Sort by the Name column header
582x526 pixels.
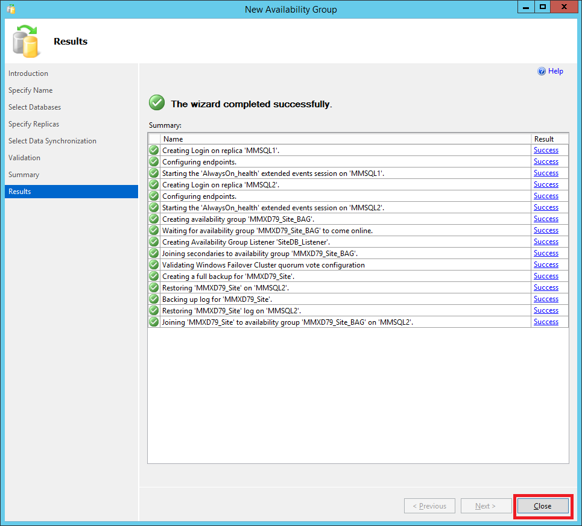346,139
